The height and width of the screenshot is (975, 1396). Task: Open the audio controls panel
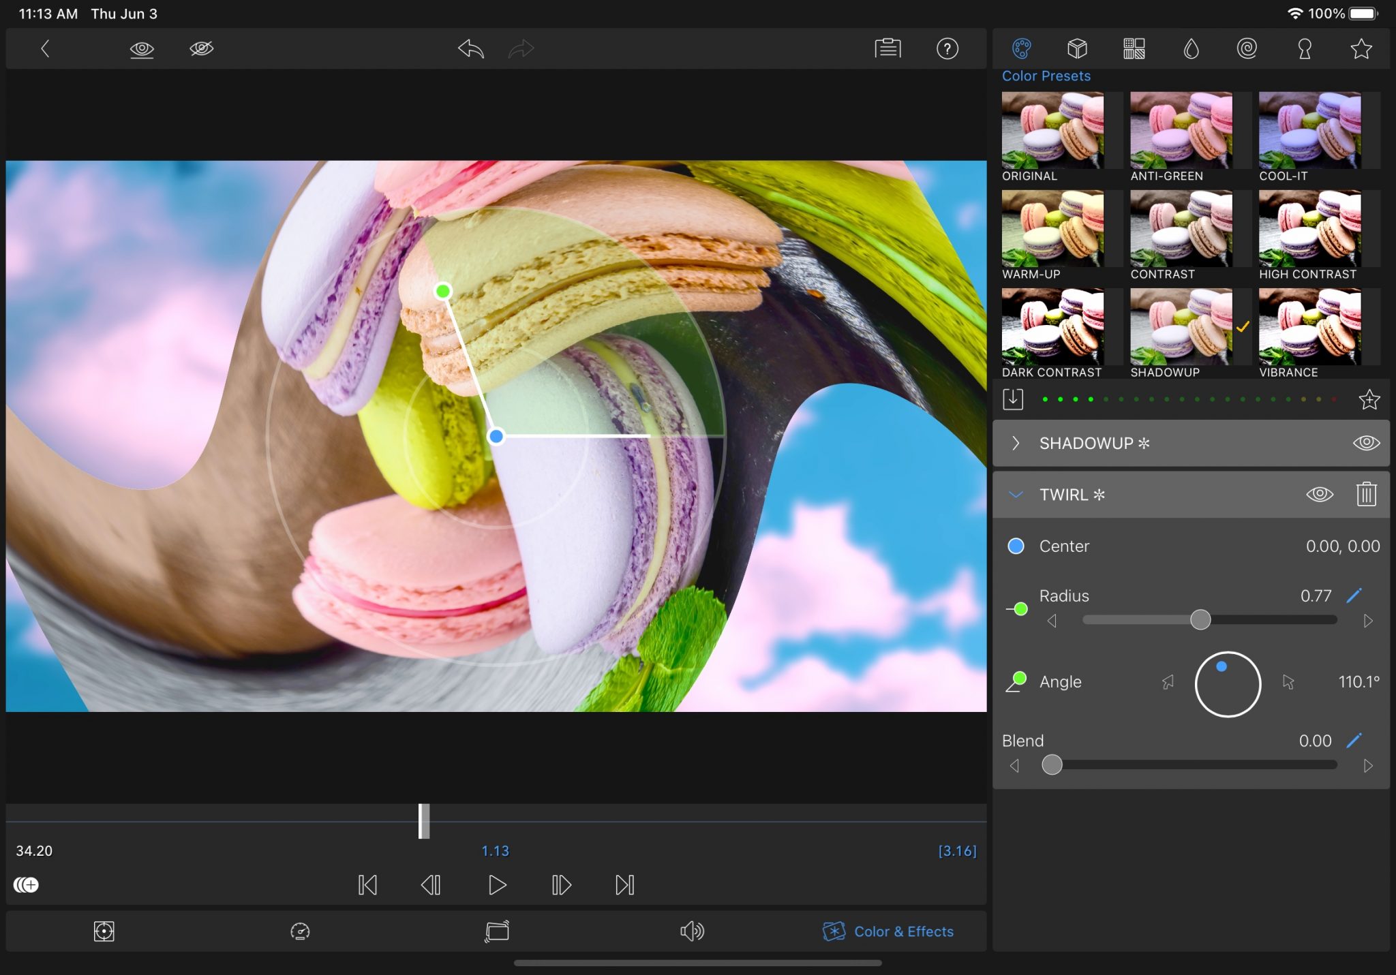(692, 931)
